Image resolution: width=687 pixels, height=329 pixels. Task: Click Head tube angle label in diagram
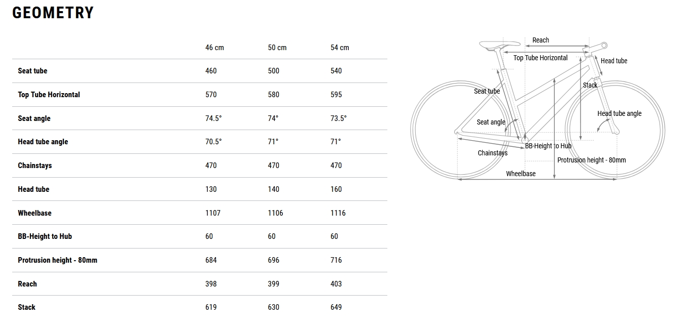[x=619, y=113]
